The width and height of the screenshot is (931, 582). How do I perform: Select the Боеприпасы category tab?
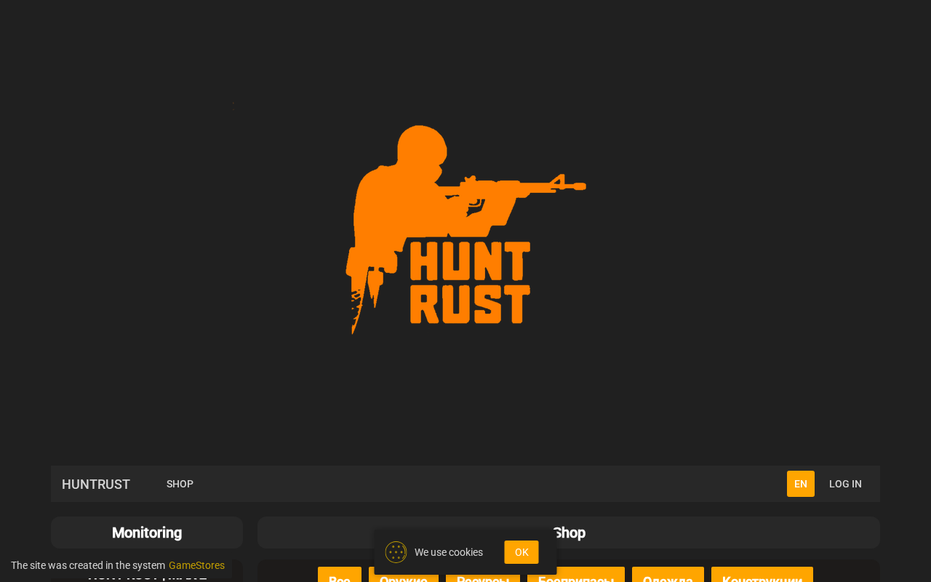(x=576, y=575)
